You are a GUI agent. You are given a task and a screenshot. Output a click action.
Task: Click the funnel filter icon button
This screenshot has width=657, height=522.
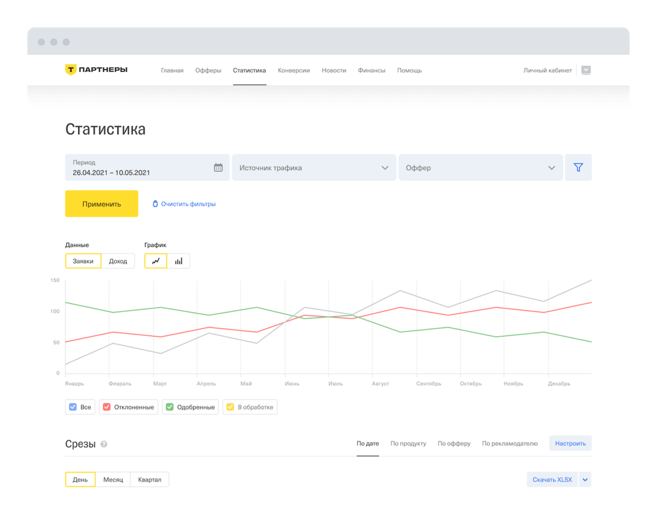tap(578, 168)
